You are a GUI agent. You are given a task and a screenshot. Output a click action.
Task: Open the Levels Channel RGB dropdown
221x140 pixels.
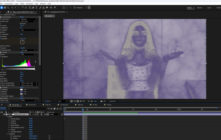pos(28,54)
